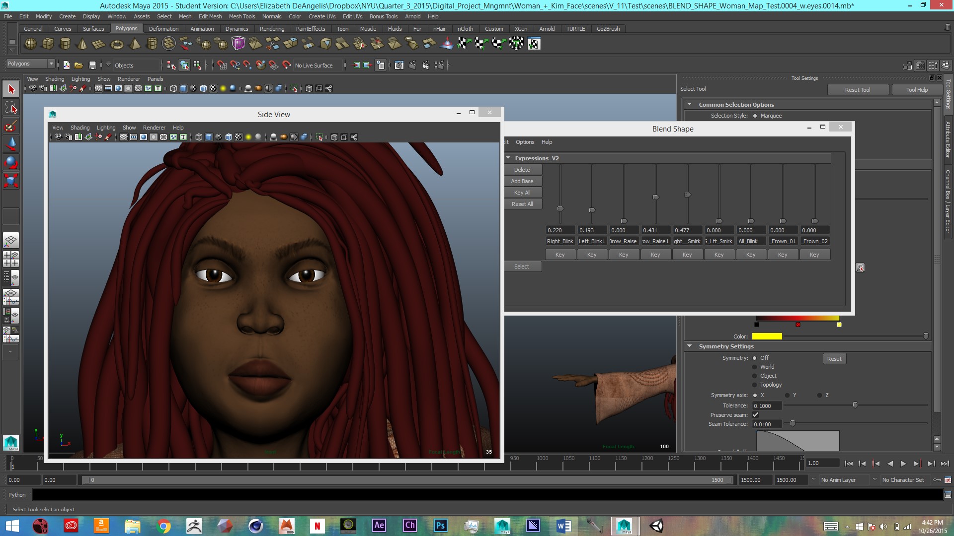The width and height of the screenshot is (954, 536).
Task: Click Play forwards on timeline
Action: click(903, 464)
